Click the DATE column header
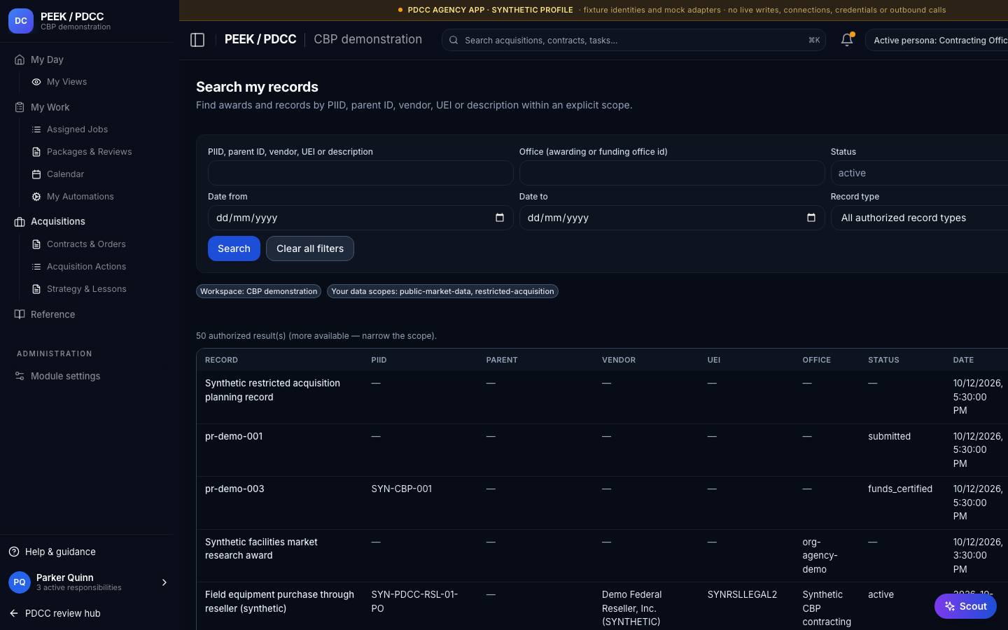 point(963,360)
